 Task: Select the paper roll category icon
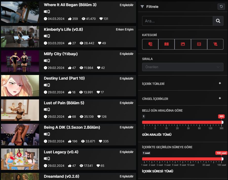pos(150,44)
